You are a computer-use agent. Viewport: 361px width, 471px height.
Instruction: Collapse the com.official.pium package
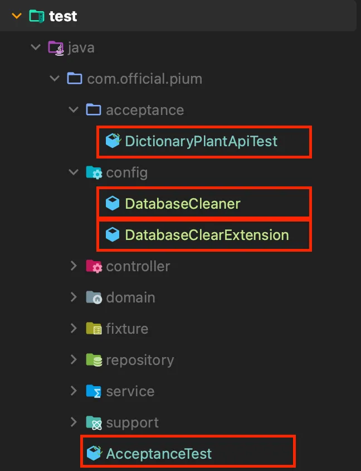coord(55,79)
